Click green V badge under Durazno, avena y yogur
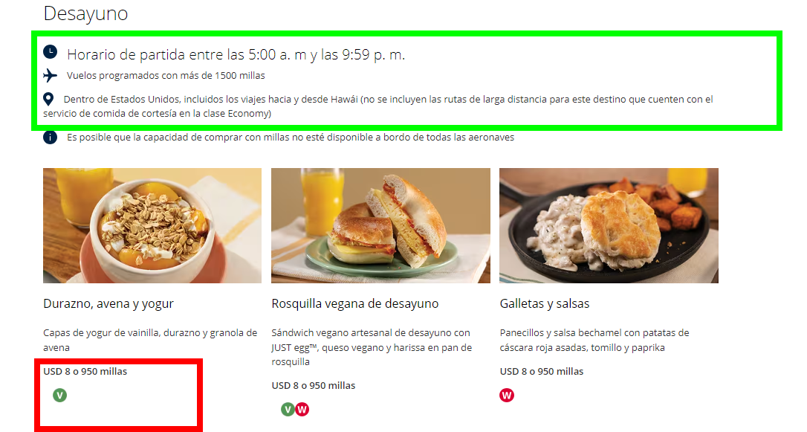This screenshot has height=432, width=807. coord(59,396)
